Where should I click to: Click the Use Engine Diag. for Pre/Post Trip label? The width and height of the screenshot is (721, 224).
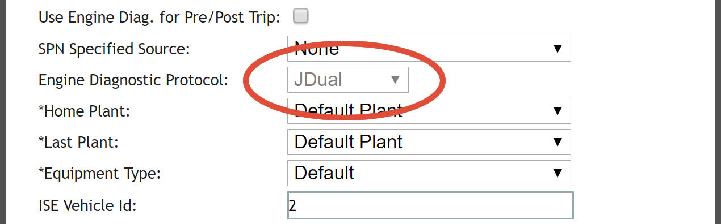(x=159, y=18)
